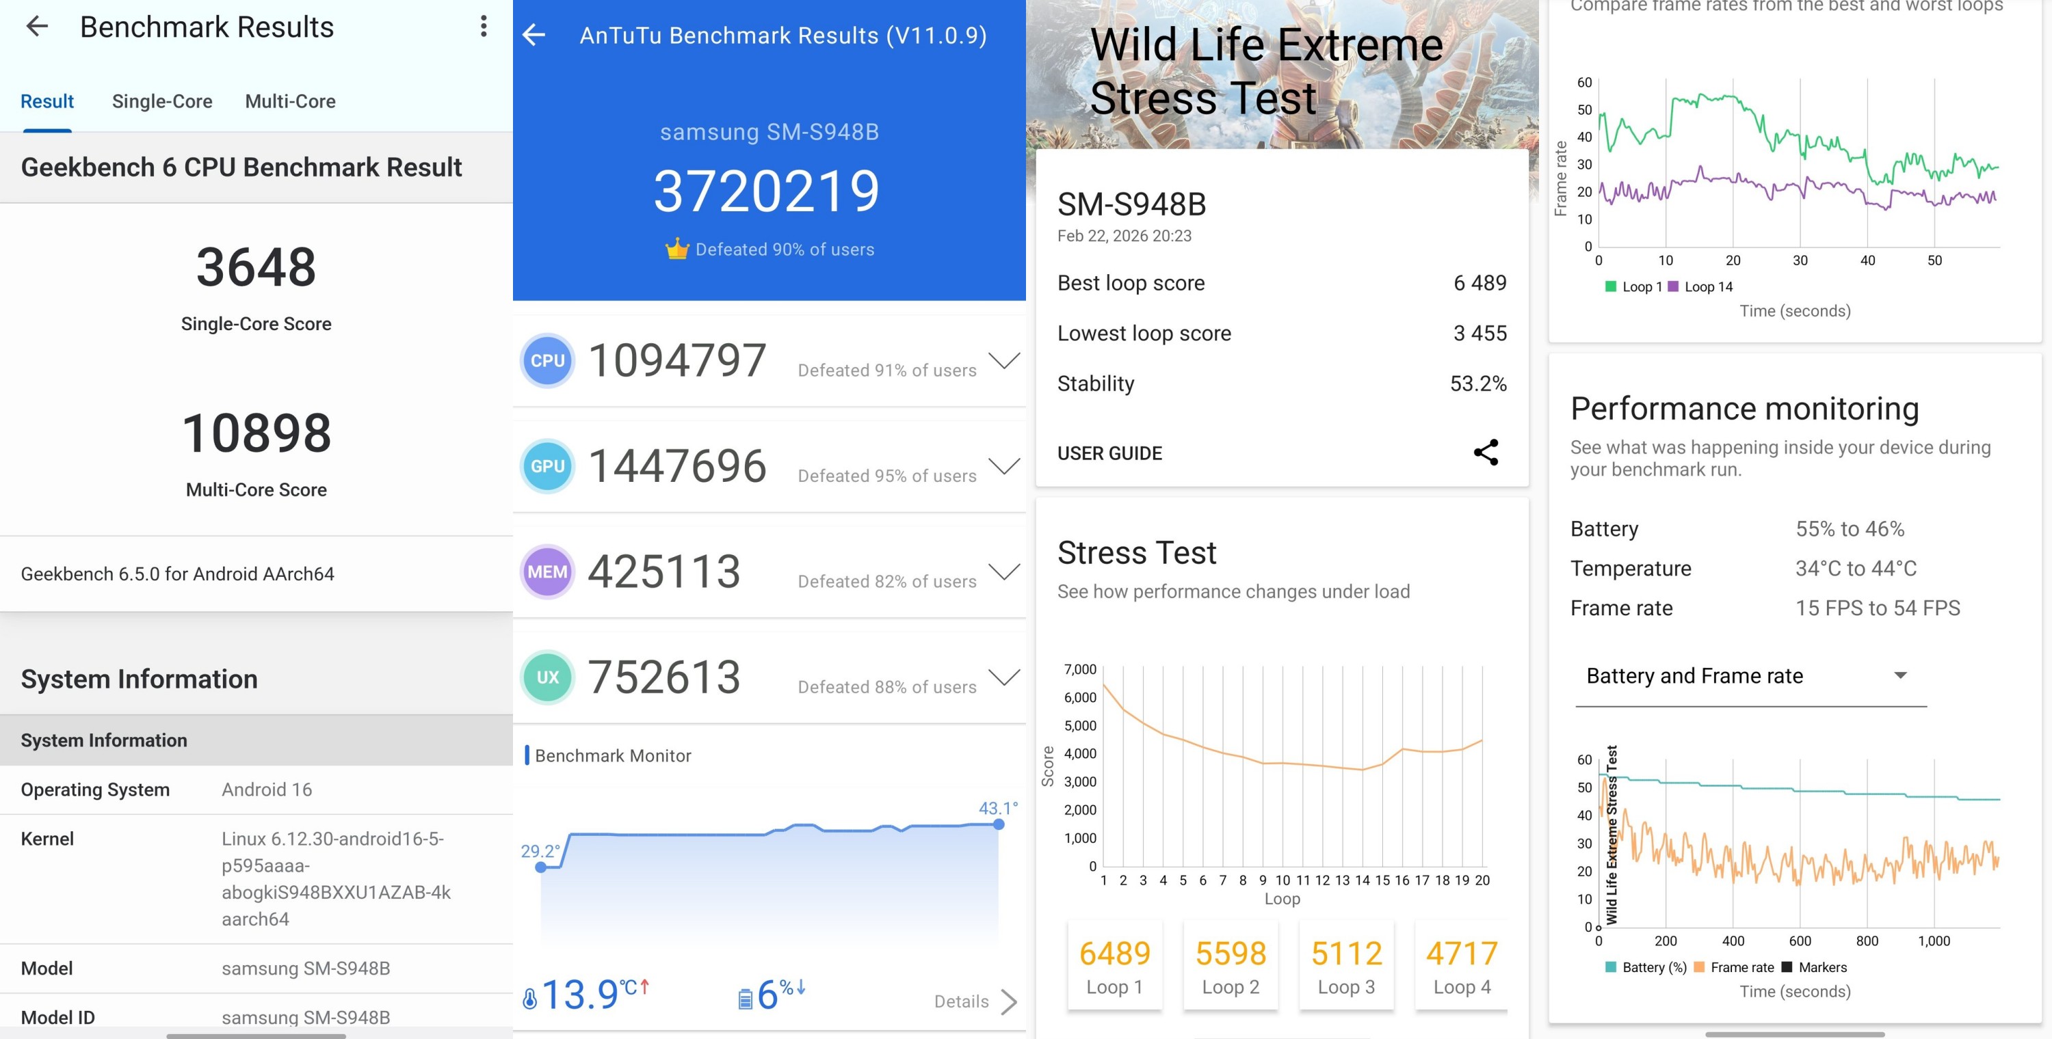Select the Loop 2 score card
The height and width of the screenshot is (1039, 2052).
(x=1230, y=966)
